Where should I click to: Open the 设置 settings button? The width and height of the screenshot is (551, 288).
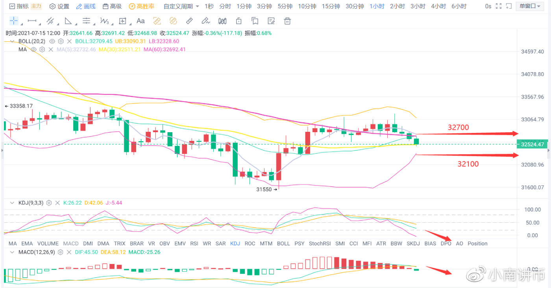pyautogui.click(x=59, y=6)
